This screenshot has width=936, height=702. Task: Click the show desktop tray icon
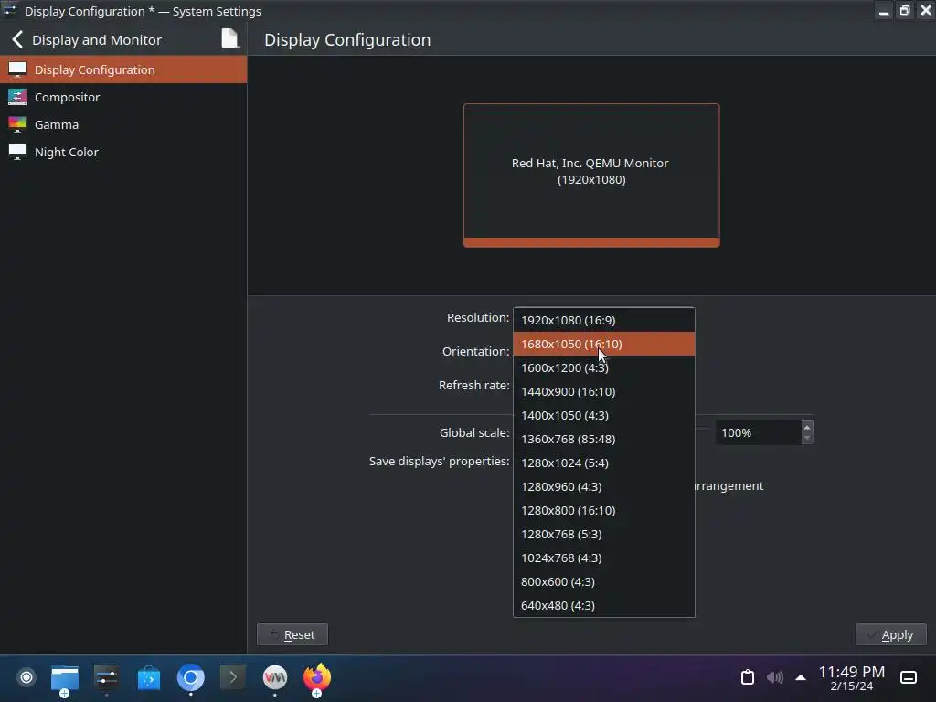909,677
